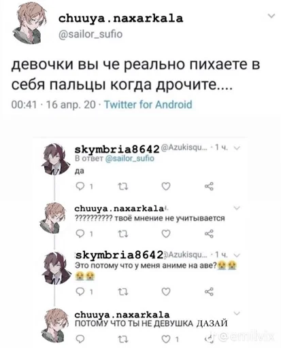Expand the chevron menu on first skymbria8642 reply
Screen dimensions: 281x348
point(237,148)
